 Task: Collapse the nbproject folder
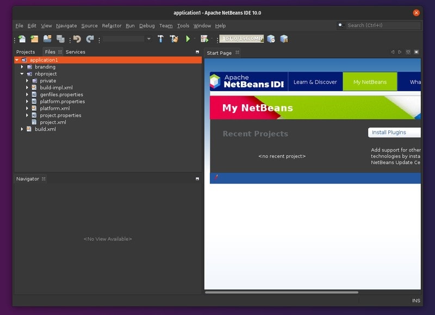[22, 74]
